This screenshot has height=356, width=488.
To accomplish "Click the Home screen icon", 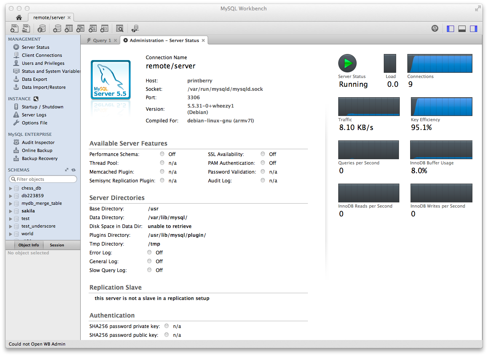I will pyautogui.click(x=19, y=18).
